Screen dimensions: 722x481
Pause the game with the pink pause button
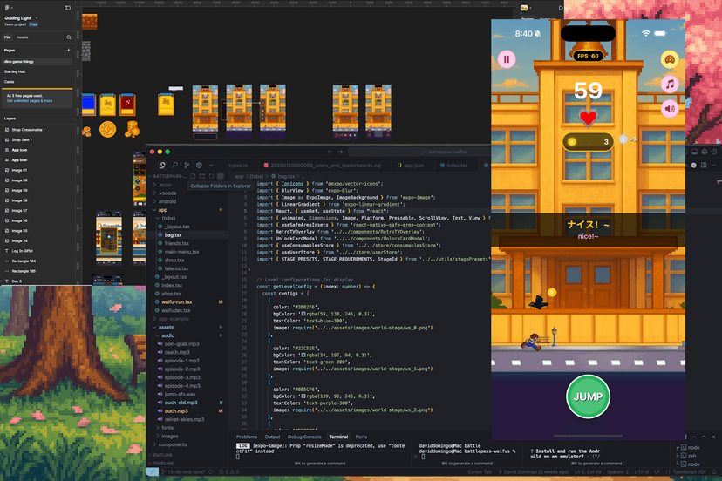point(507,59)
